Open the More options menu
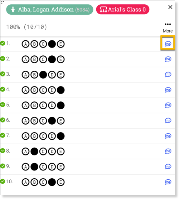179x199 pixels. pyautogui.click(x=168, y=28)
